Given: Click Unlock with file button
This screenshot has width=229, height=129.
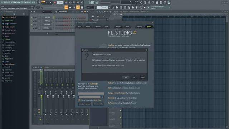Looking at the screenshot, I should point(98,104).
